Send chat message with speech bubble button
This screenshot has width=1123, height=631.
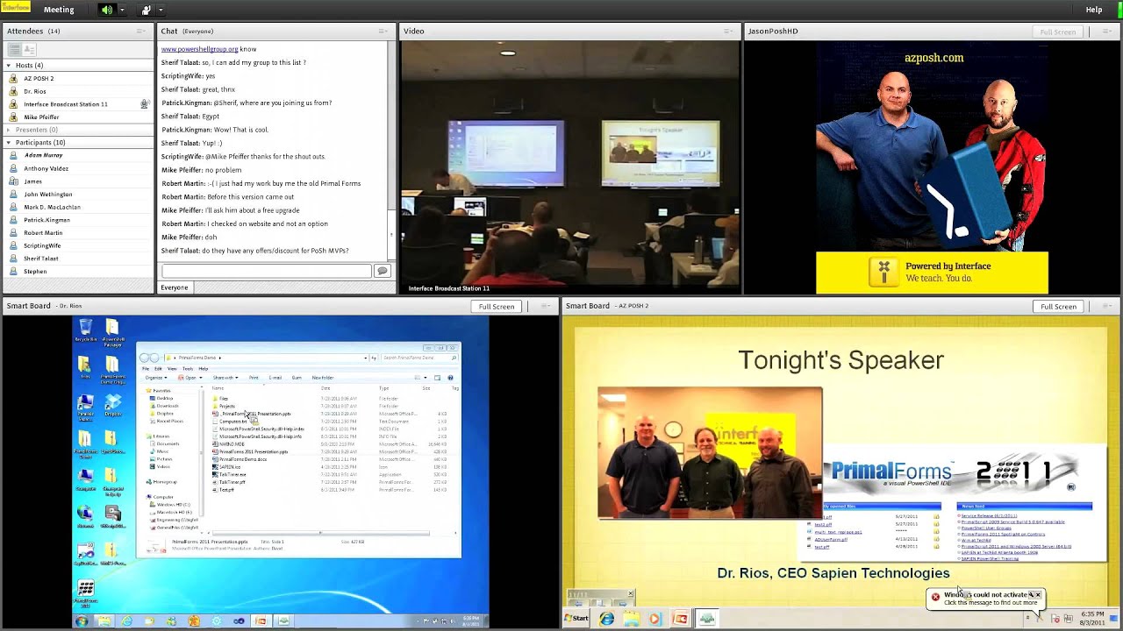point(382,272)
